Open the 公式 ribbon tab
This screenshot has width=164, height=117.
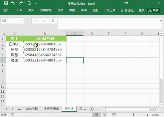point(60,10)
